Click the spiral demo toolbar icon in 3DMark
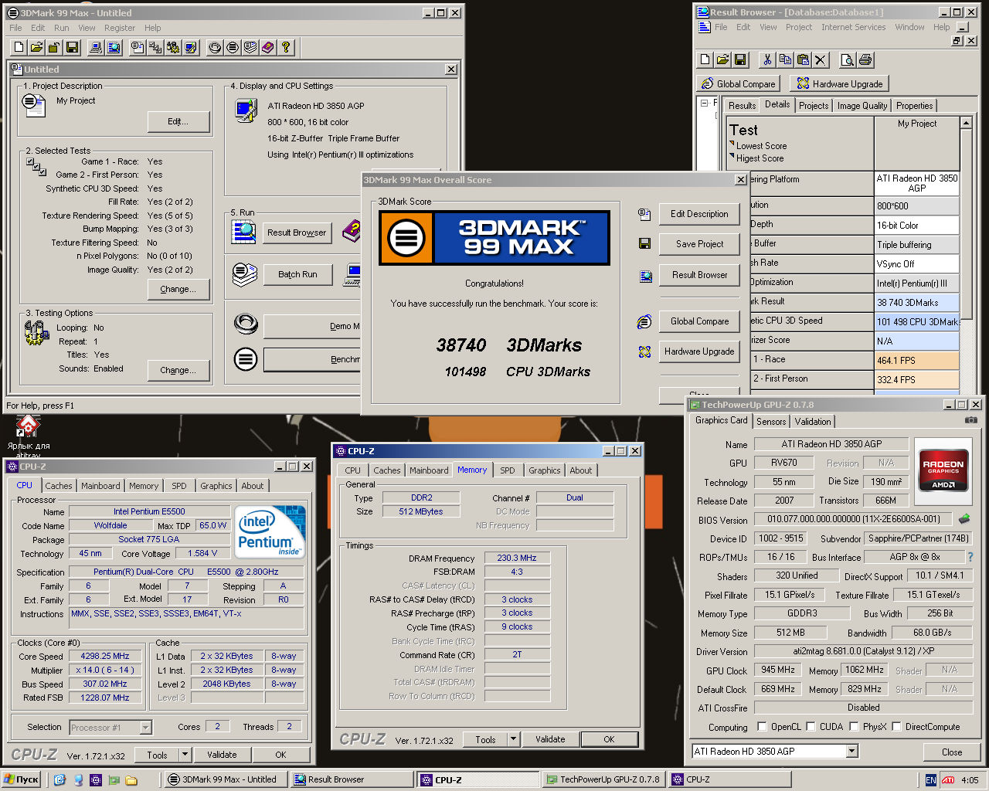989x791 pixels. point(215,47)
